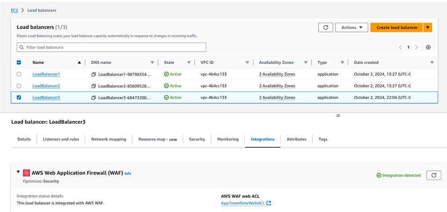The width and height of the screenshot is (447, 212).
Task: Click the Load balancers breadcrumb text
Action: [x=42, y=10]
